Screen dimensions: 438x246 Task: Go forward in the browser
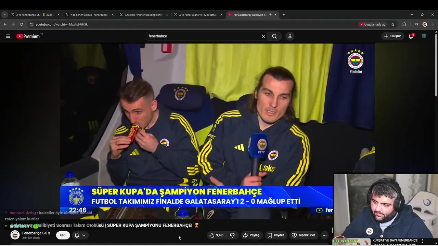[x=13, y=25]
